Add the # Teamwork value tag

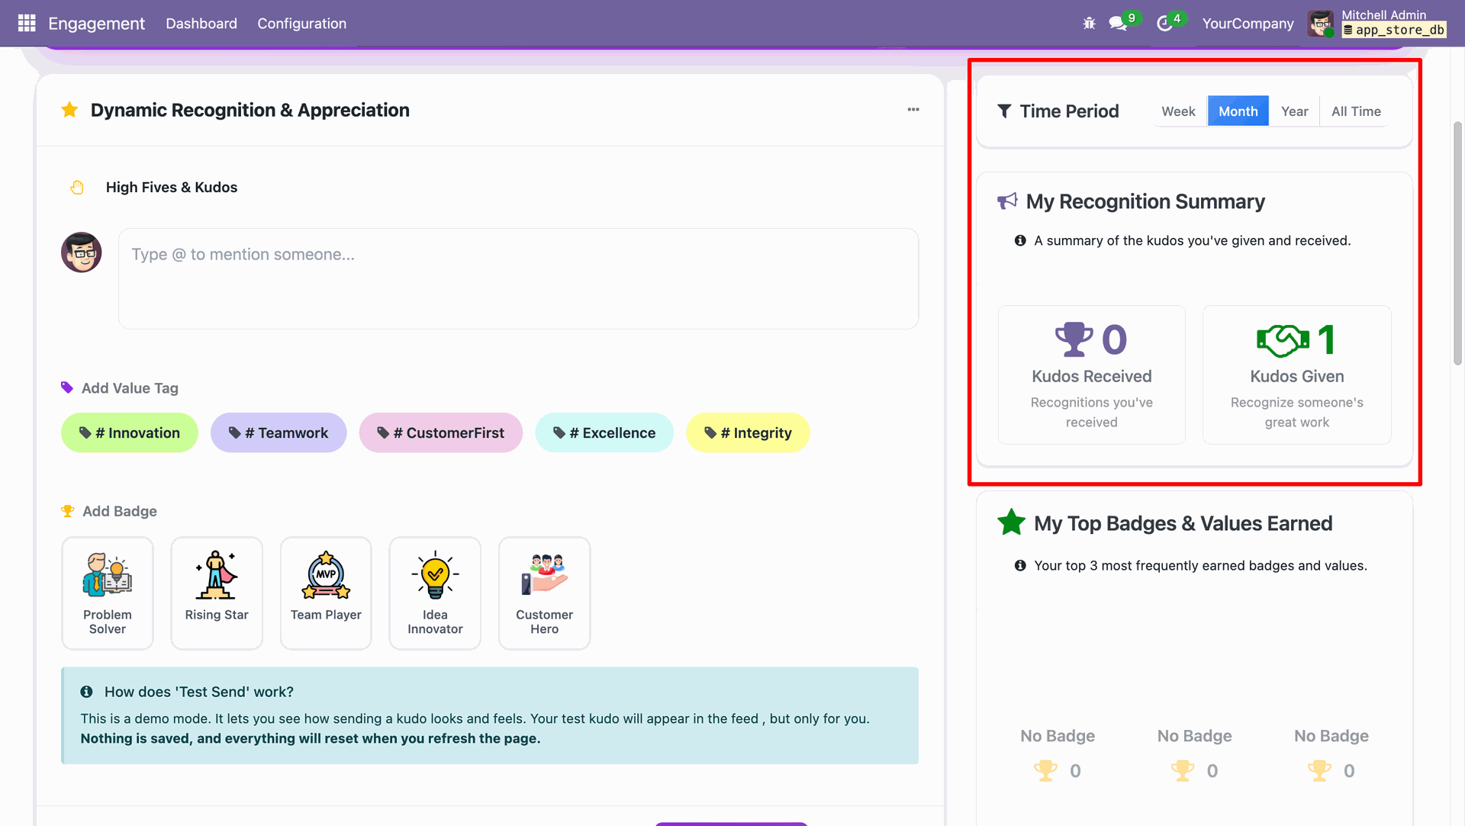pos(279,432)
